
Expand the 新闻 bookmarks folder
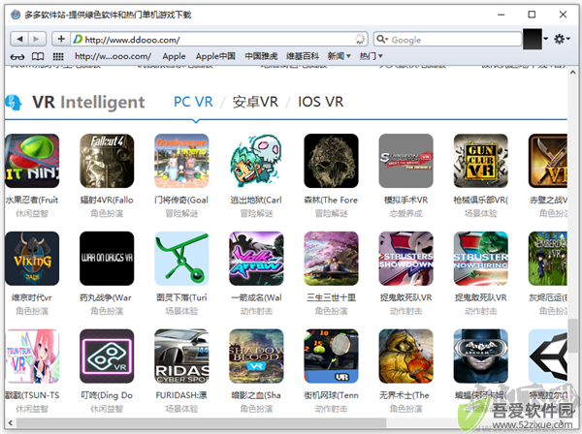click(x=339, y=56)
